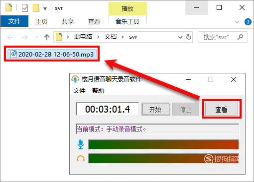Screen dimensions: 254x182
Task: Click the microphone volume level bar
Action: tap(163, 145)
